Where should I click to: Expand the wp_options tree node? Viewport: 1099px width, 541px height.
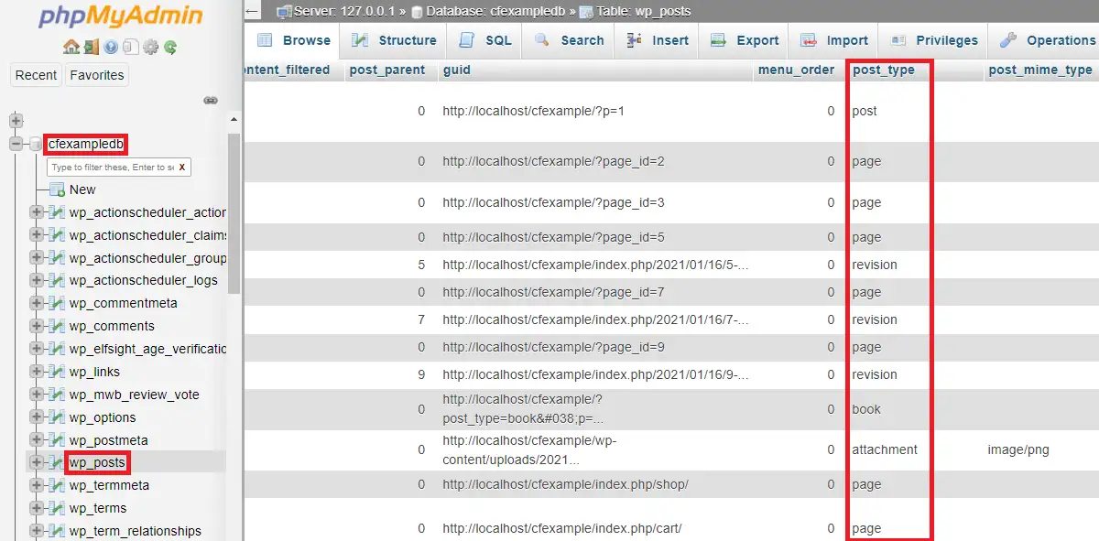37,417
